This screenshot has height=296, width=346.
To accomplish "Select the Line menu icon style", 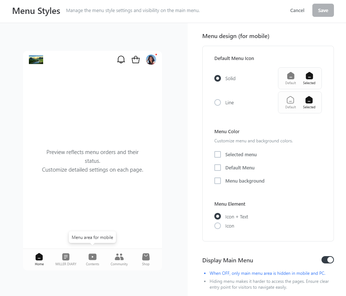I will 218,103.
